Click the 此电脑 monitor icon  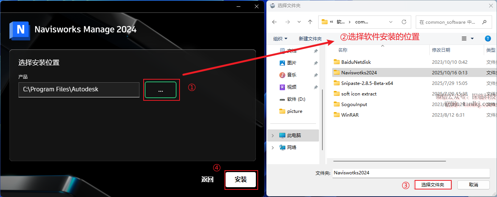[x=282, y=135]
